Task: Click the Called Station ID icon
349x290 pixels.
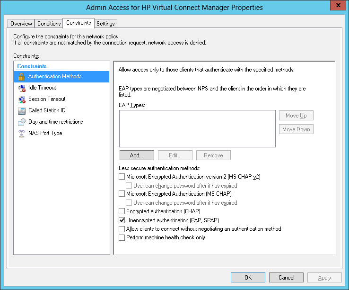Action: [21, 110]
